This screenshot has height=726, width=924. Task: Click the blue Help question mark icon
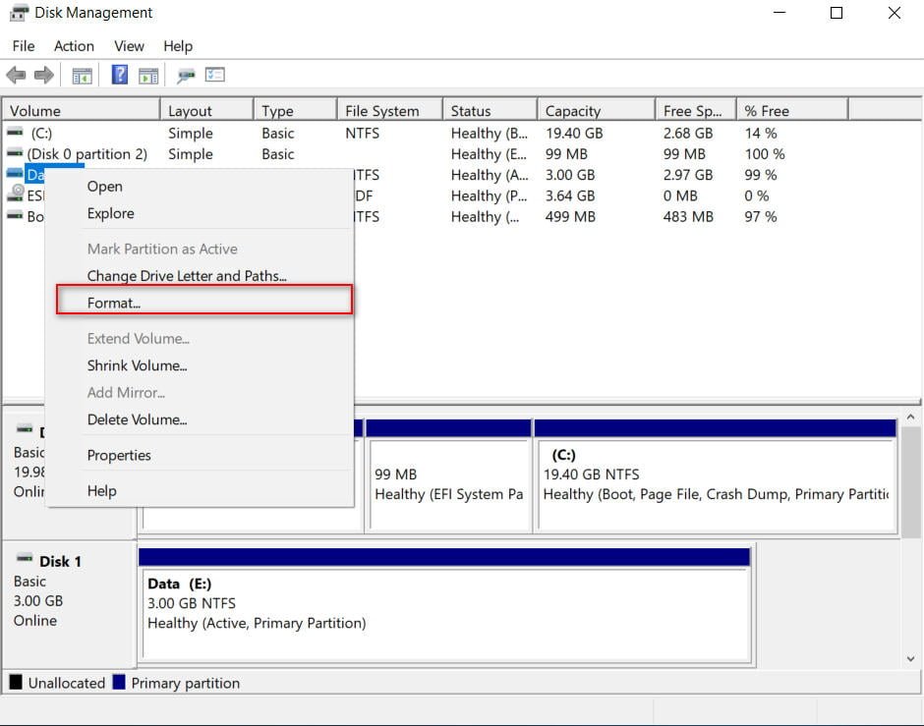(x=120, y=76)
